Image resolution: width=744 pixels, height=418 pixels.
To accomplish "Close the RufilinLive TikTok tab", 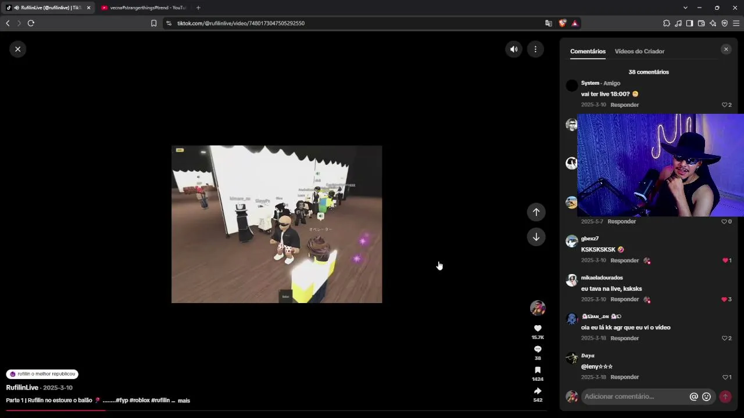I will pos(88,8).
